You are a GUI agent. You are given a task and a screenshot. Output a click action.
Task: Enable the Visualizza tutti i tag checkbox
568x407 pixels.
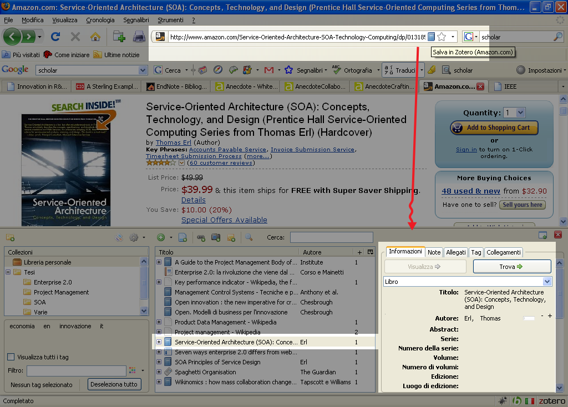(x=11, y=357)
